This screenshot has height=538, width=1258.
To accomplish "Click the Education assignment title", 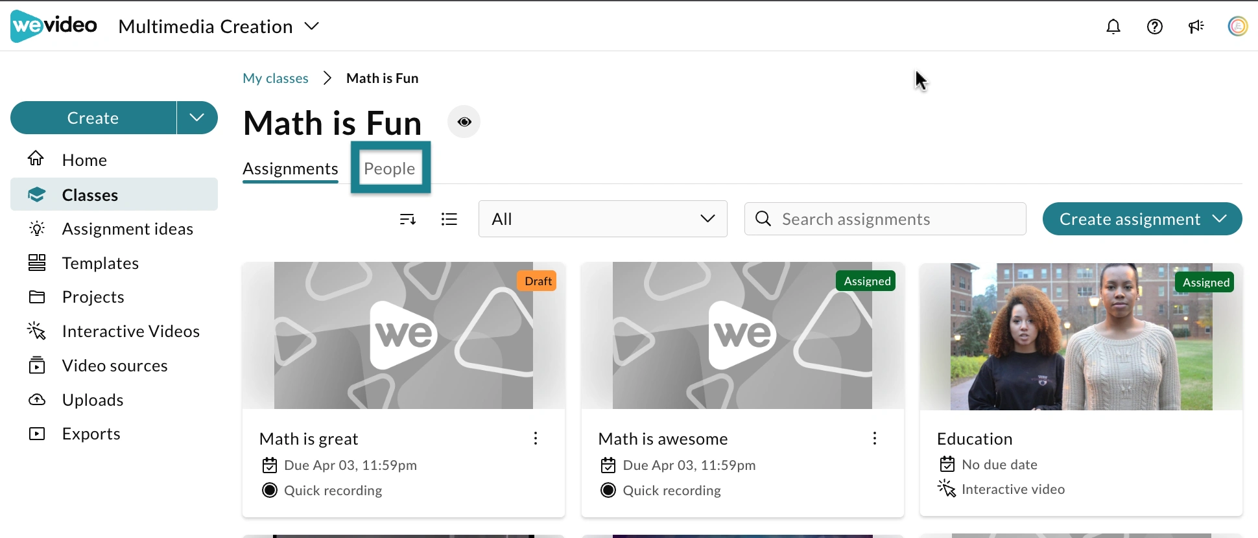I will (975, 439).
